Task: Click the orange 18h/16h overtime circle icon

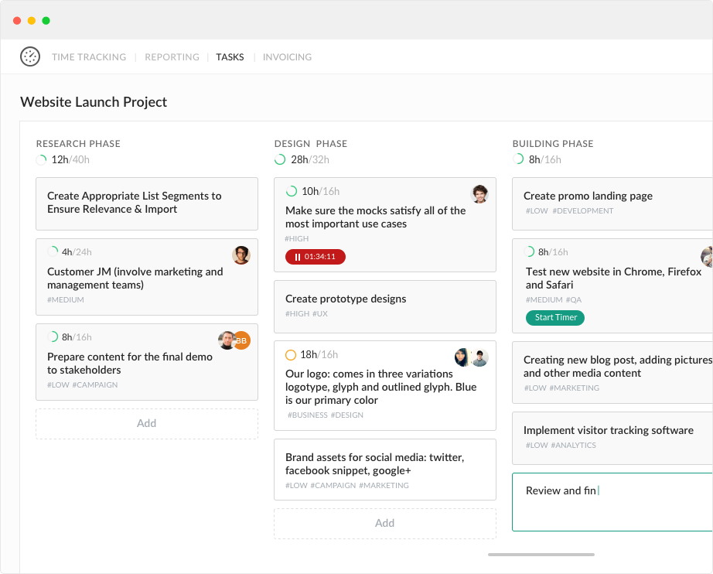Action: 291,355
